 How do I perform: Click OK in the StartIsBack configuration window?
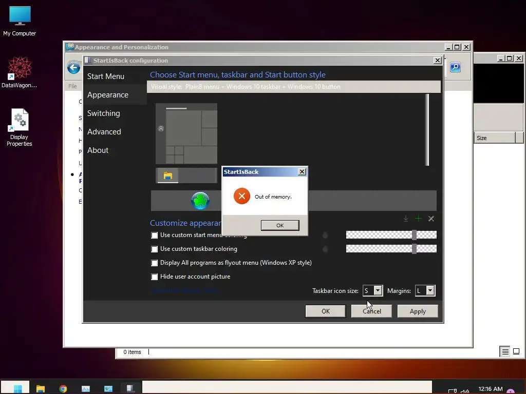(x=325, y=311)
